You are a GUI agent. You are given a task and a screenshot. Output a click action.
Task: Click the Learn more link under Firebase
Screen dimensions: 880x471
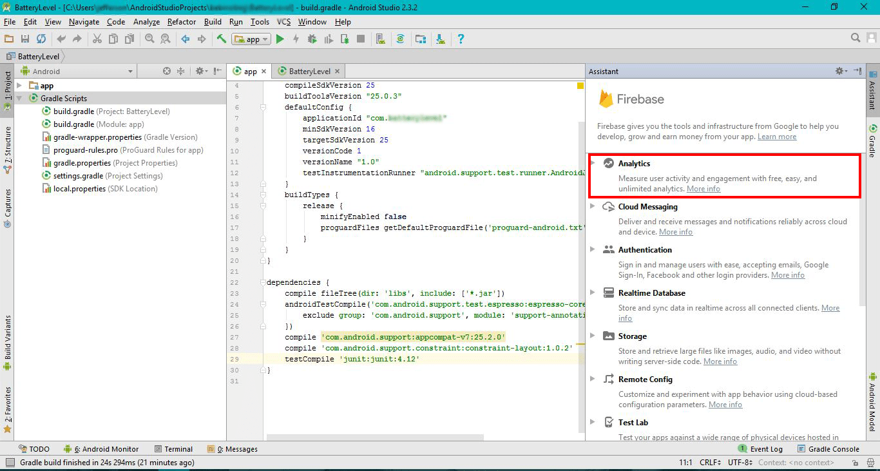[x=777, y=137]
